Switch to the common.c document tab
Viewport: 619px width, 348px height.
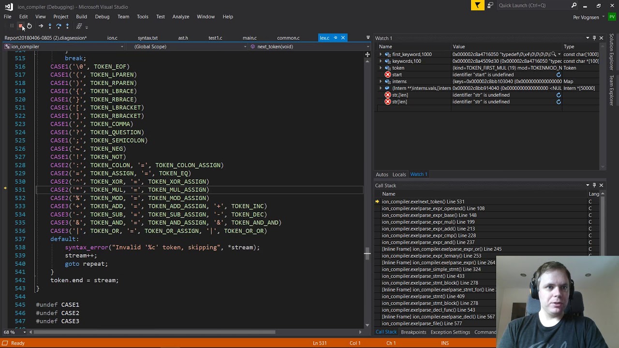pyautogui.click(x=288, y=38)
